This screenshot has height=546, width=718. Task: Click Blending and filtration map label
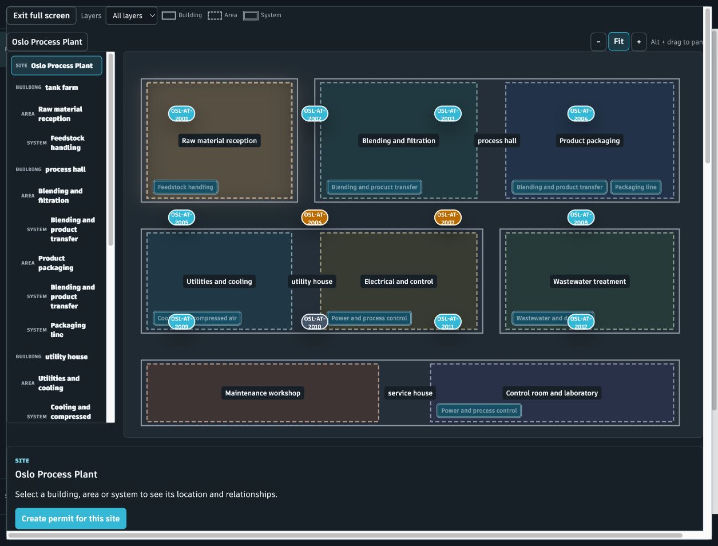399,141
